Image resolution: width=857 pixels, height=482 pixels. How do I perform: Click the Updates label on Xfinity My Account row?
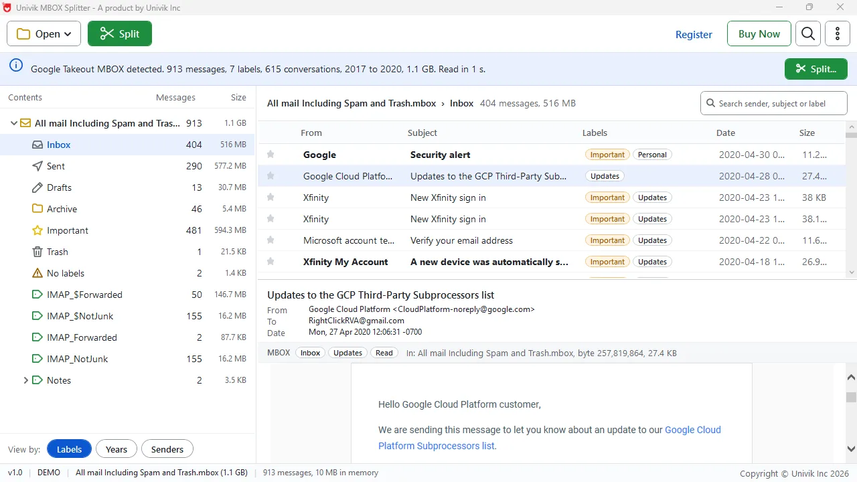pos(653,262)
